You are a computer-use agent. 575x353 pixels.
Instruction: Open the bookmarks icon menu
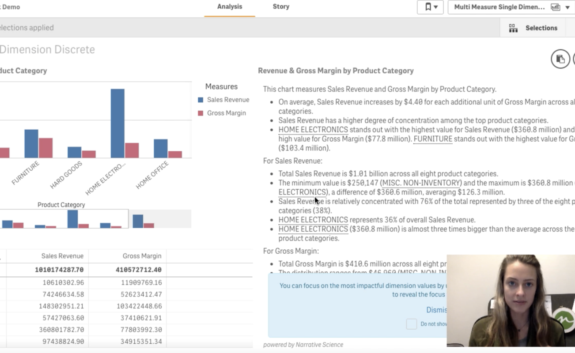(427, 7)
